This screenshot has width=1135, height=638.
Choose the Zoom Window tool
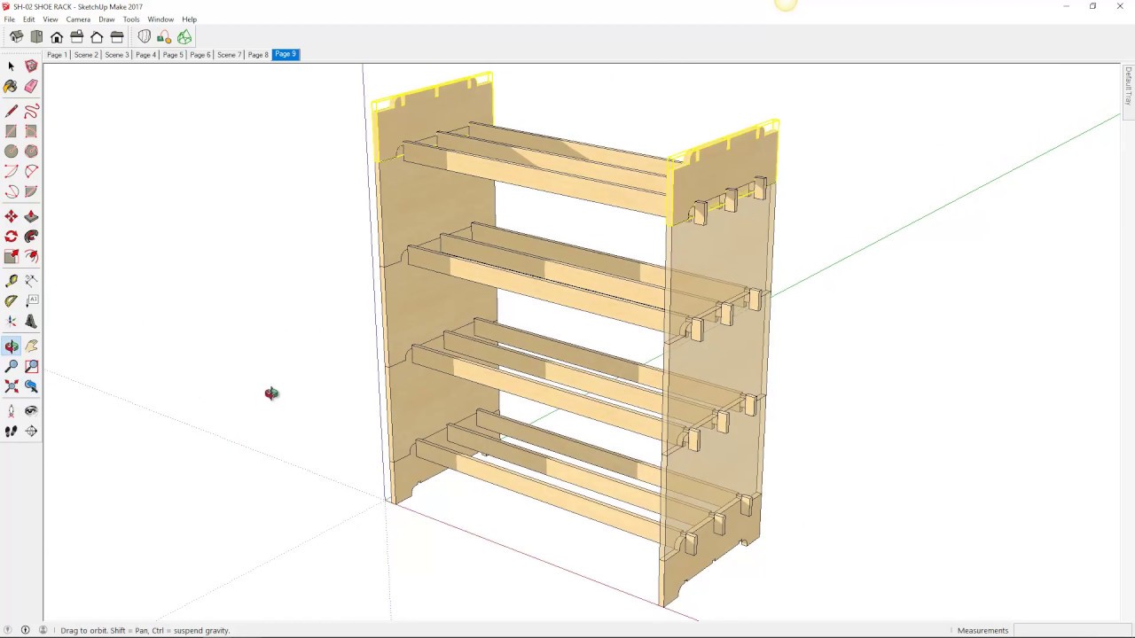(31, 366)
